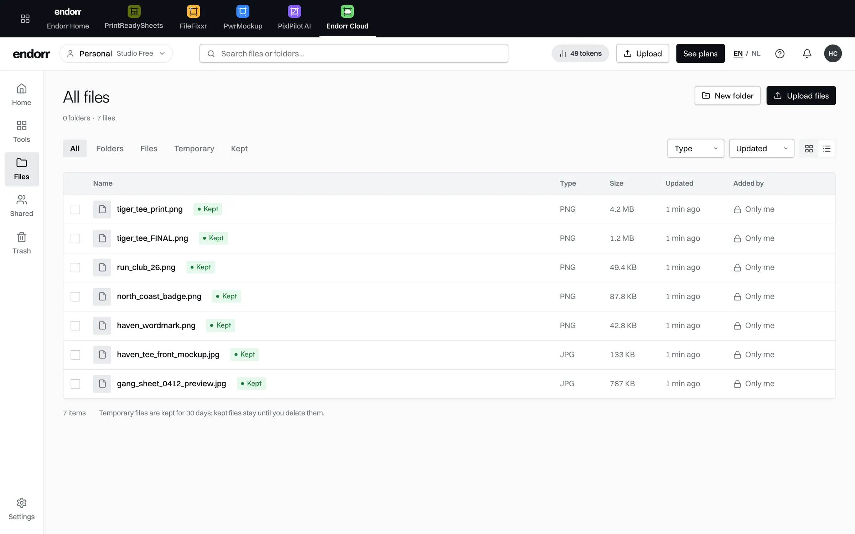
Task: Open notifications bell icon
Action: pyautogui.click(x=807, y=53)
